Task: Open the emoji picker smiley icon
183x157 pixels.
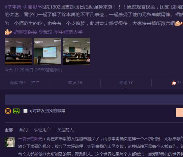Action: coord(8,111)
